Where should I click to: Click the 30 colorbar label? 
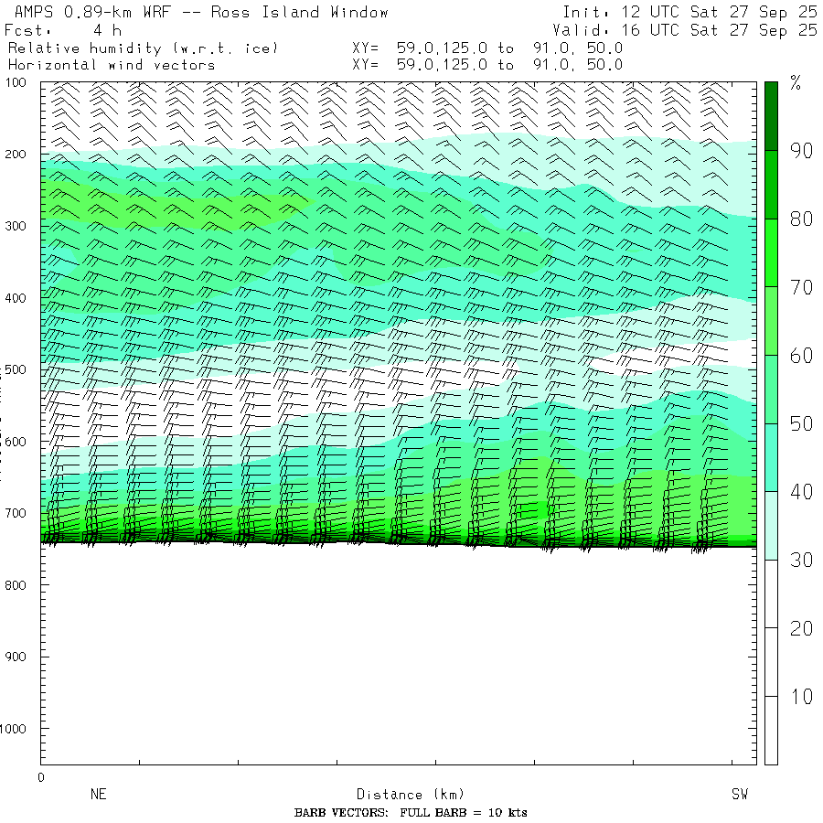(x=801, y=561)
